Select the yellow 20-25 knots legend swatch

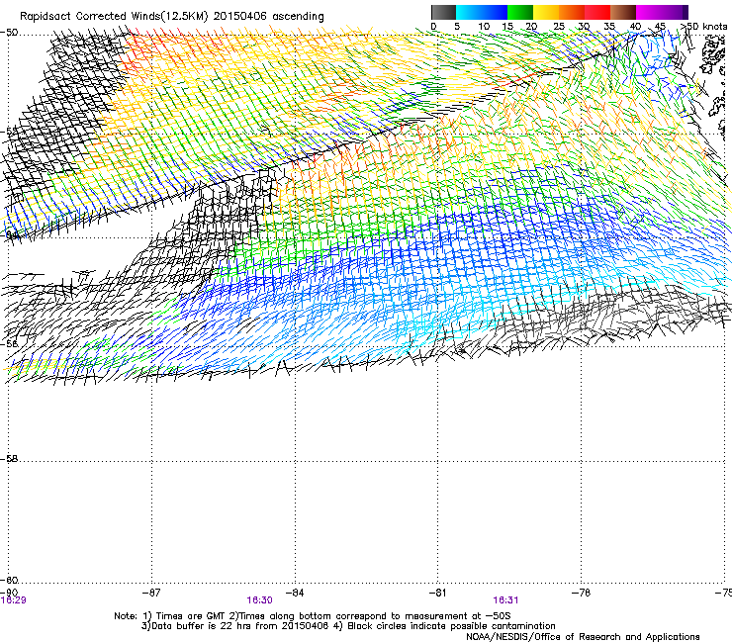pos(546,12)
